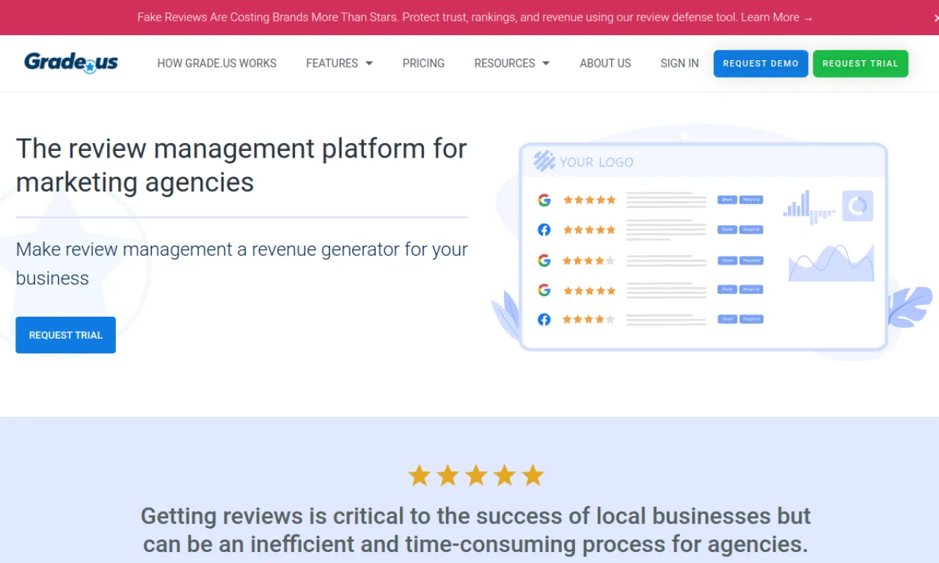The width and height of the screenshot is (939, 563).
Task: Open the Sign In page
Action: (679, 63)
